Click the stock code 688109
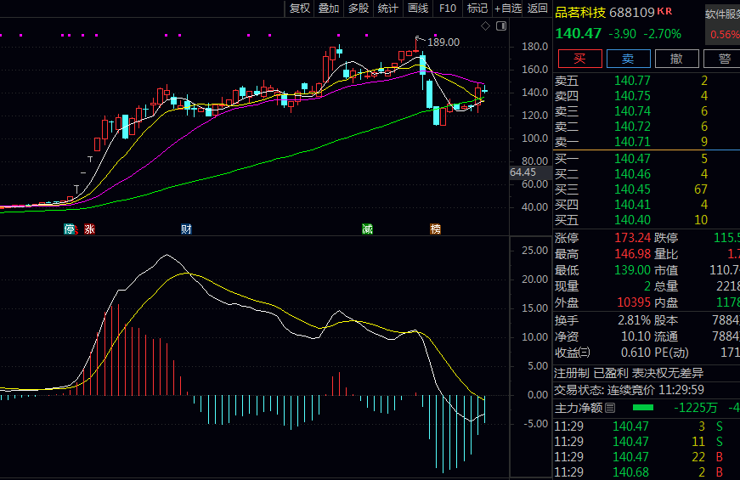The height and width of the screenshot is (480, 740). tap(632, 12)
